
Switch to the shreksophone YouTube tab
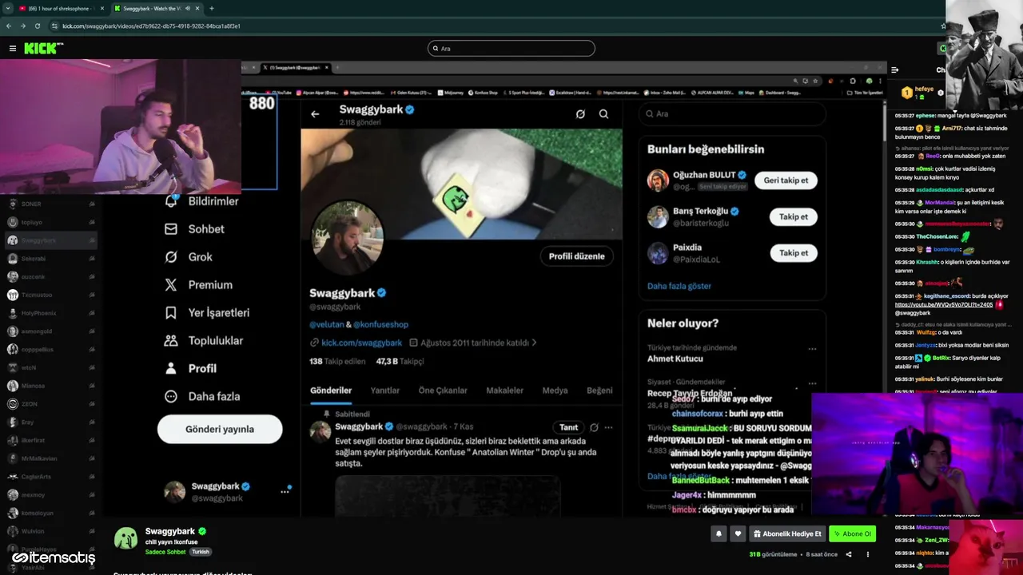(x=62, y=8)
